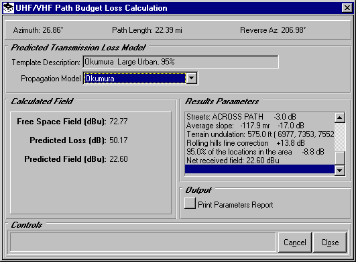Click the Path Length: 22.39 mi readout
Screen dimensions: 356x262
tap(147, 30)
